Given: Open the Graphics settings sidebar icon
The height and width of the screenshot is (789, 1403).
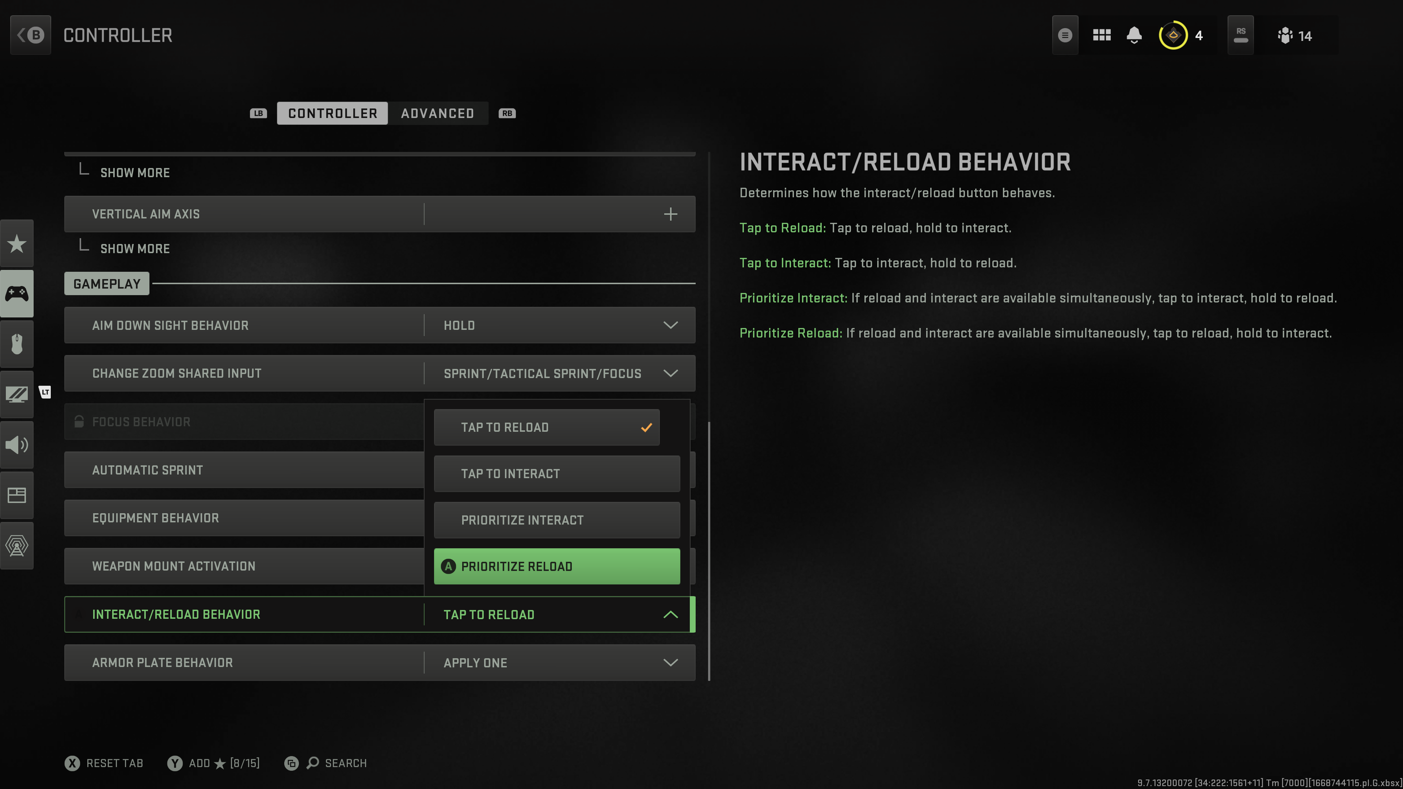Looking at the screenshot, I should click(16, 394).
